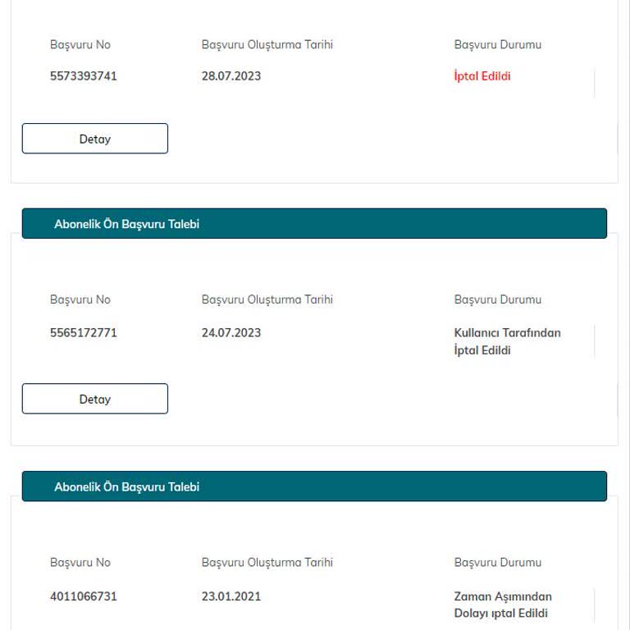Click Başvuru Oluşturma Tarihi label above 23.01.2021
The width and height of the screenshot is (630, 630).
coord(267,563)
